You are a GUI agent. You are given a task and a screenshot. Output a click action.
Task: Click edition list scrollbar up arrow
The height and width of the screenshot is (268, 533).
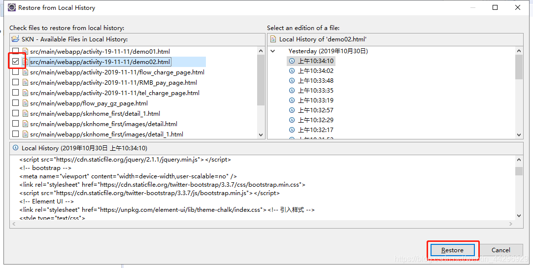pos(519,51)
